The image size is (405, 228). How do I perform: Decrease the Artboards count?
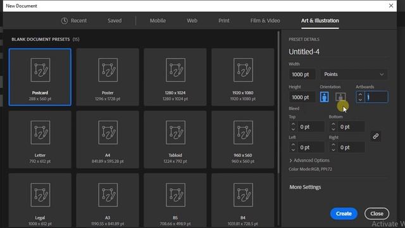pyautogui.click(x=360, y=99)
